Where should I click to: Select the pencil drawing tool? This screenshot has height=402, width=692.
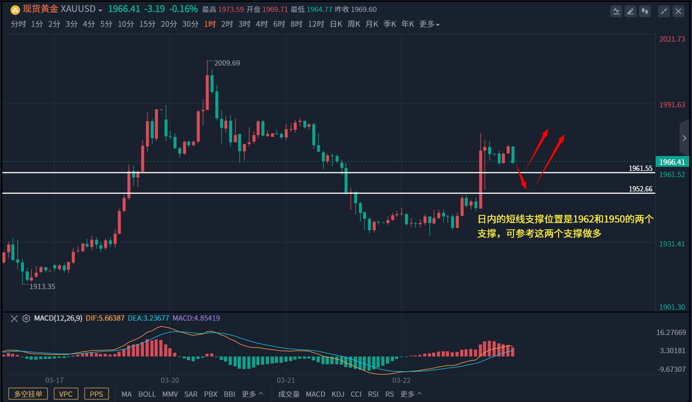point(631,11)
